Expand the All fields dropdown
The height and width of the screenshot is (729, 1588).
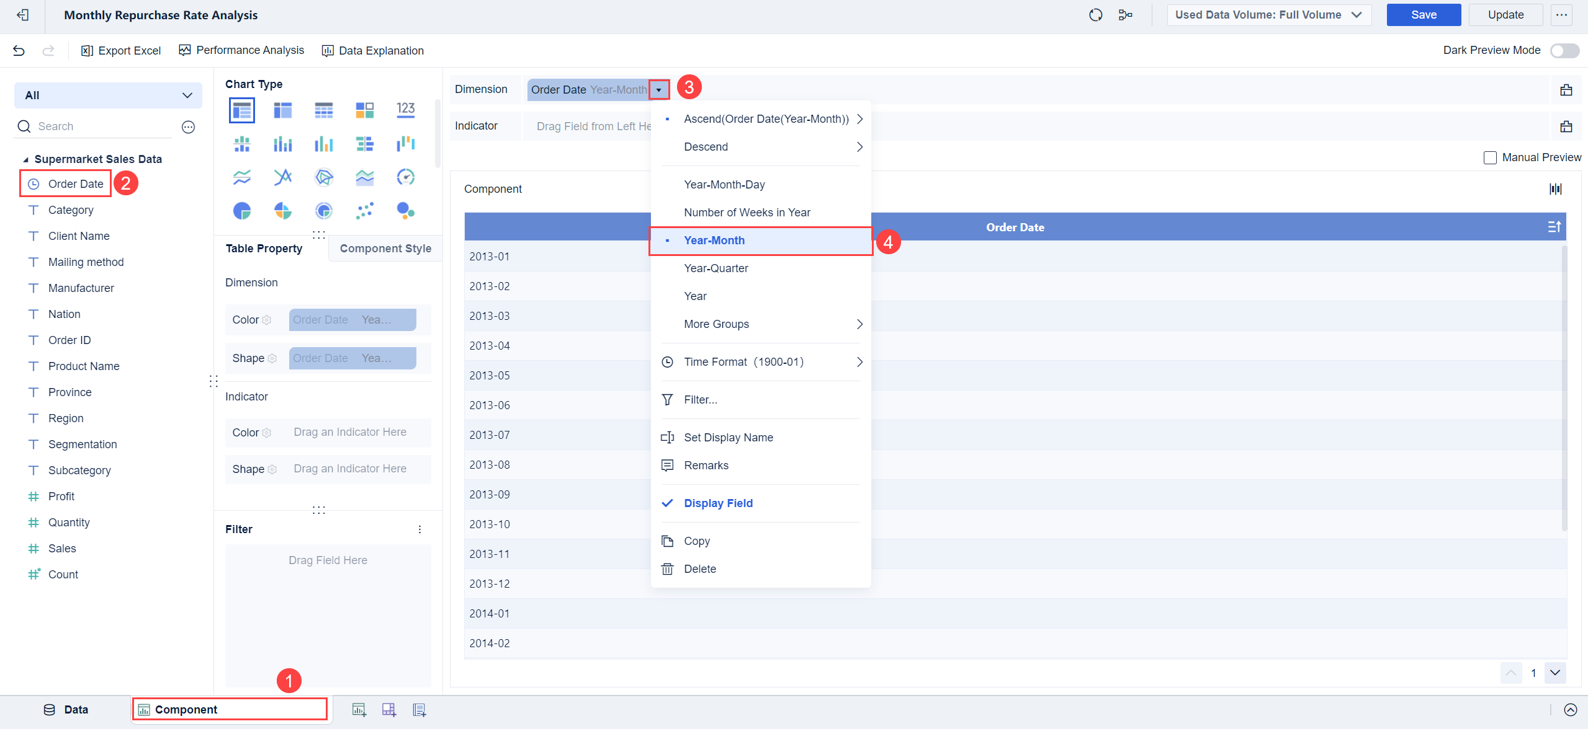tap(109, 95)
